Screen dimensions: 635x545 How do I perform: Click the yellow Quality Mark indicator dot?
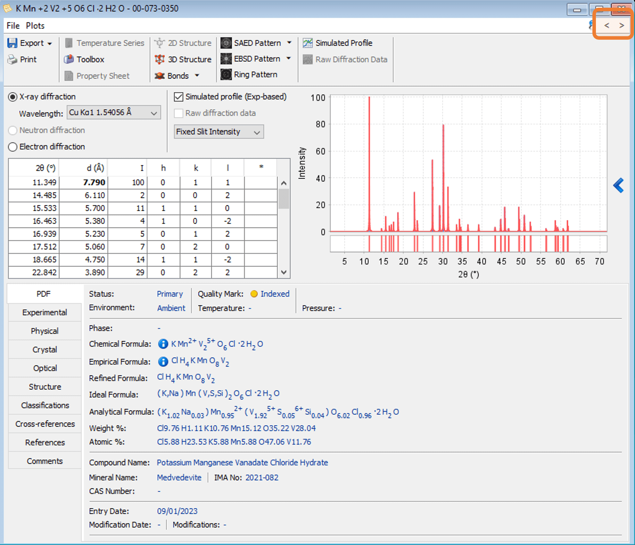(254, 294)
